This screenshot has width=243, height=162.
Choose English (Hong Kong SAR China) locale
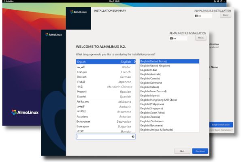pos(169,100)
